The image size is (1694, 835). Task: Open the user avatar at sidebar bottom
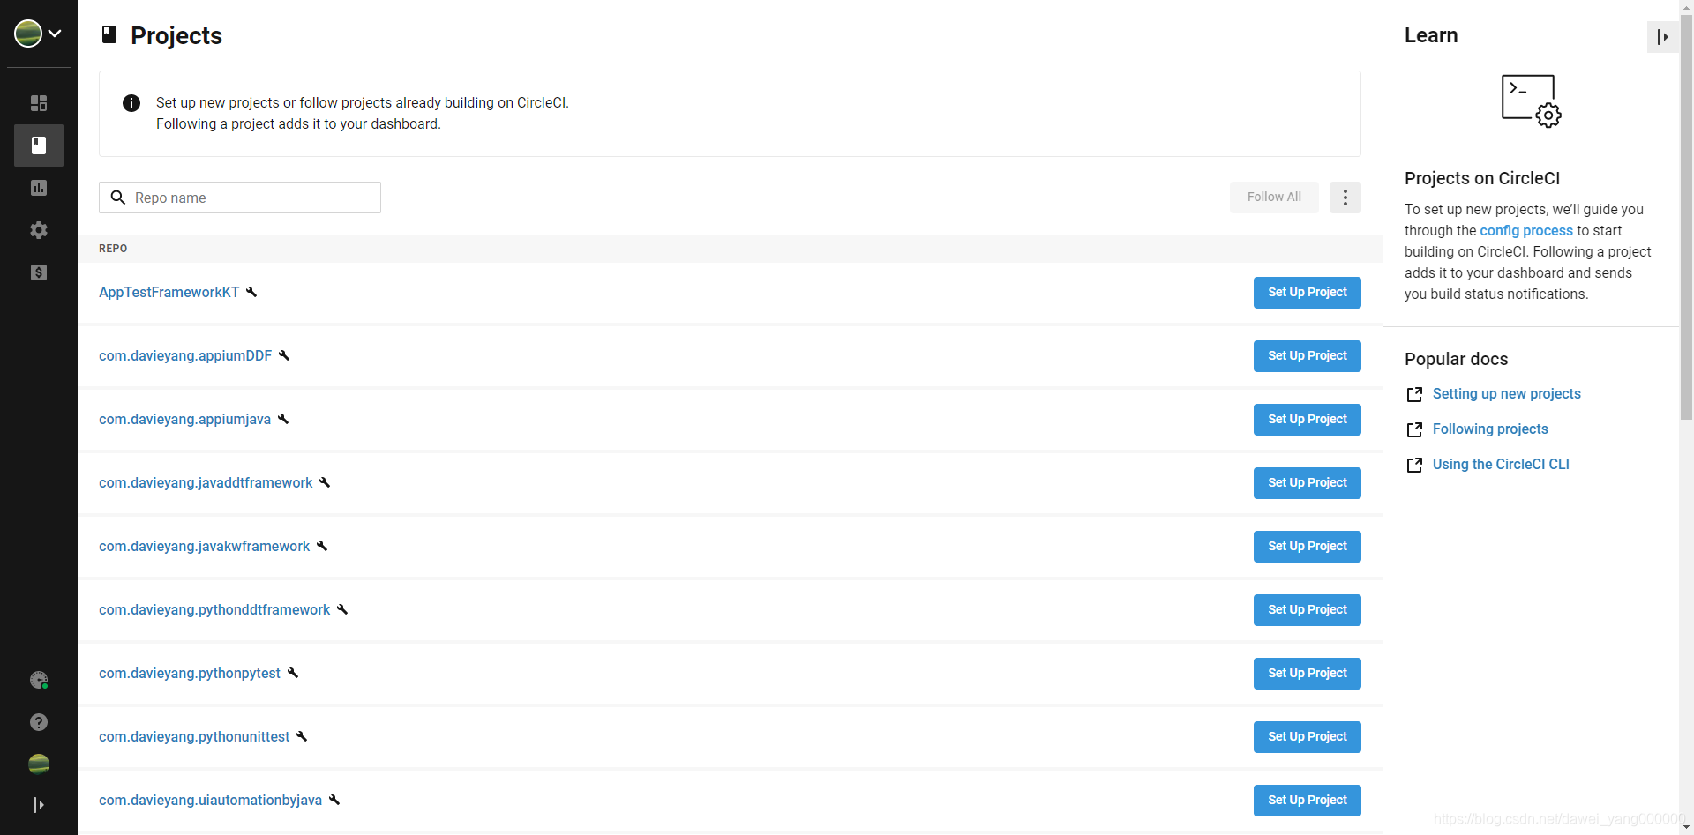tap(39, 764)
